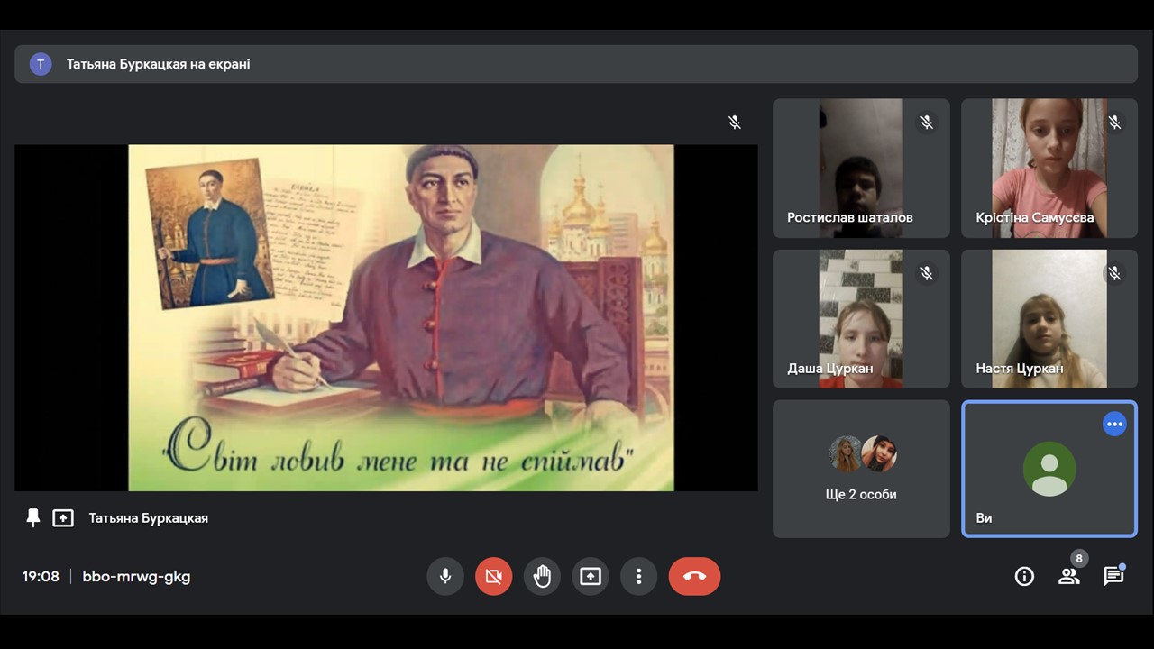The width and height of the screenshot is (1154, 649).
Task: Click the second small avatar in Ще 2 особи
Action: pos(878,454)
